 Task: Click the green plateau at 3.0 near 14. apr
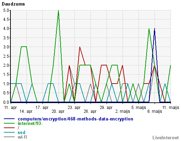click(x=24, y=47)
